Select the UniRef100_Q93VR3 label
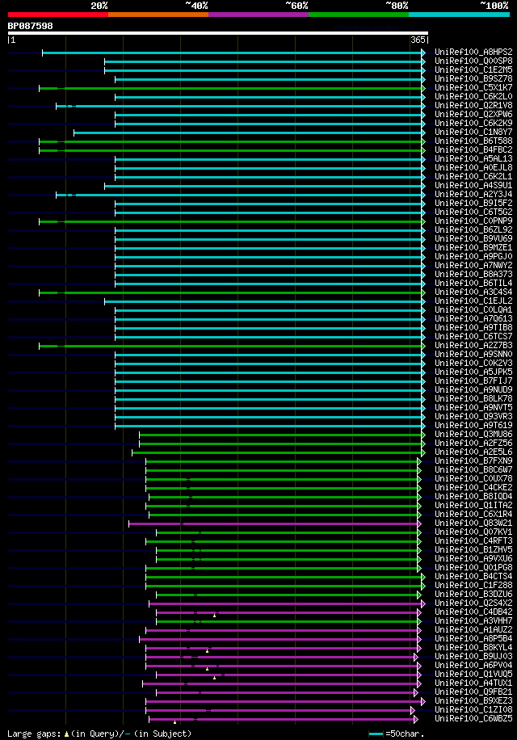517x740 pixels. tap(473, 416)
